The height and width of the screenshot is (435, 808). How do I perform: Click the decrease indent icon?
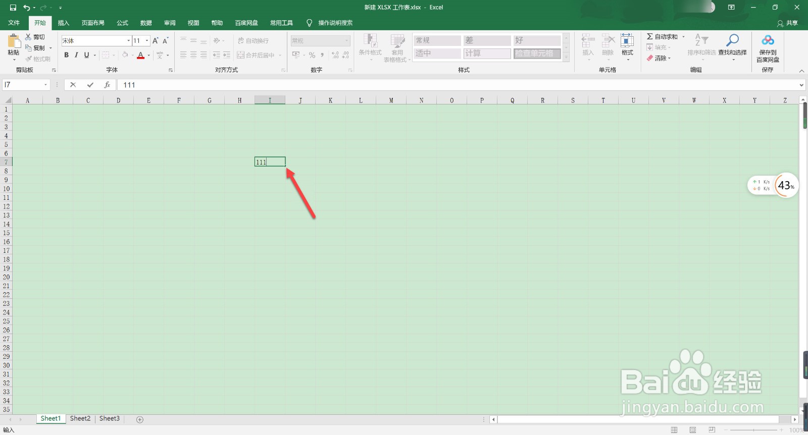click(216, 55)
